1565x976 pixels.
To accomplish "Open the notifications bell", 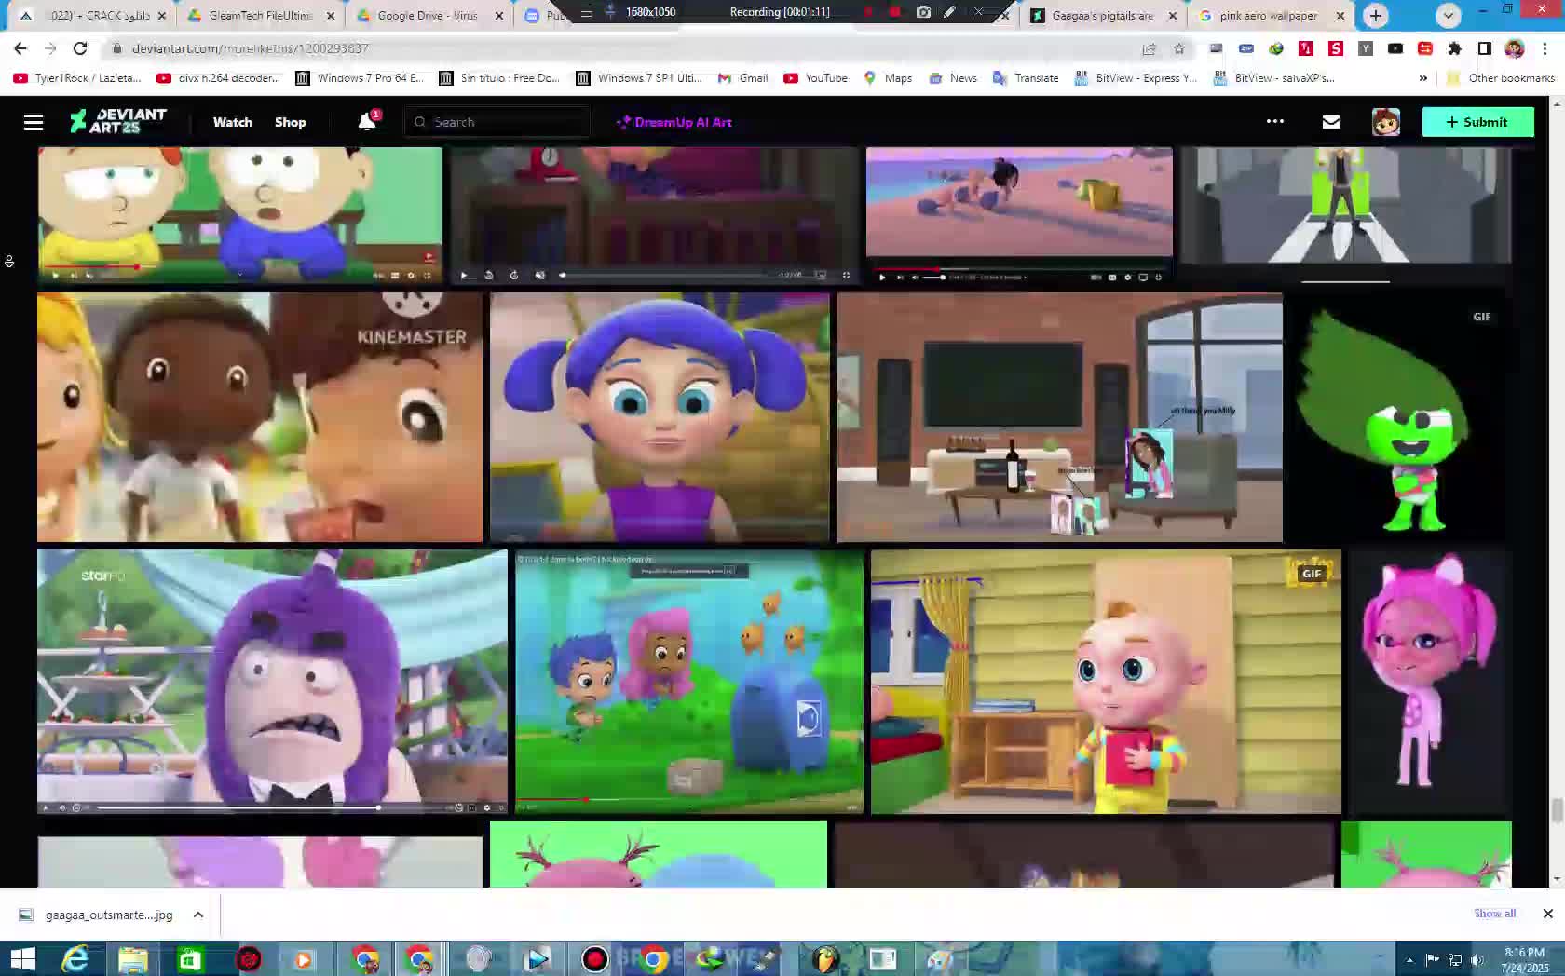I will pyautogui.click(x=367, y=122).
